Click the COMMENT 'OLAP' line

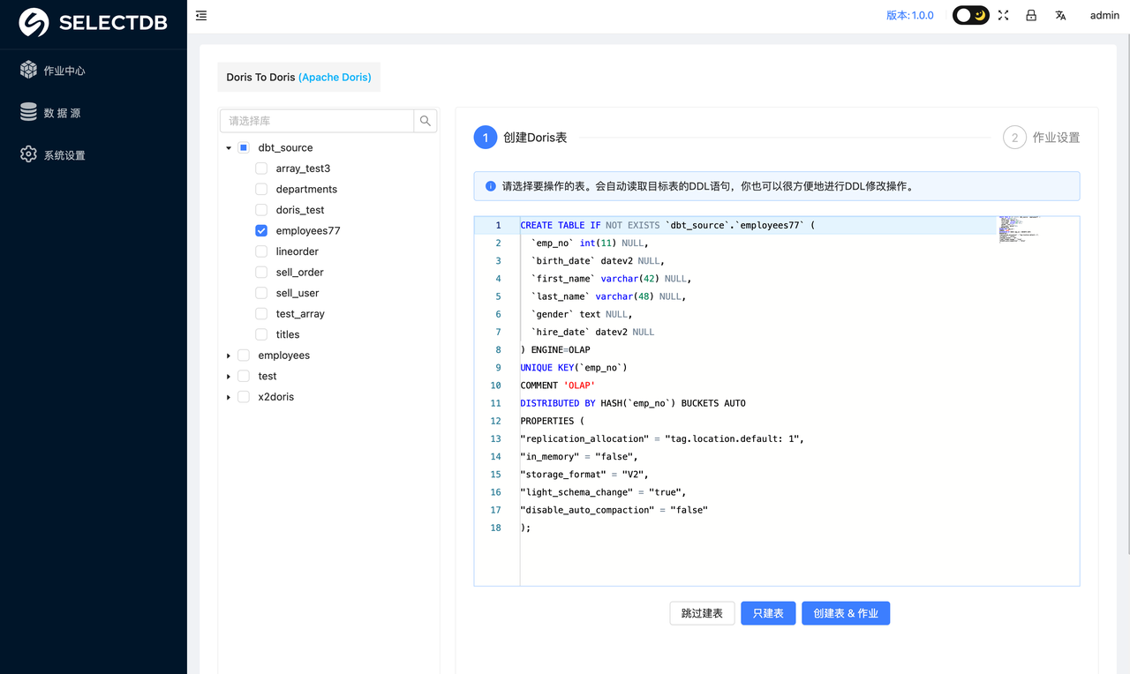click(x=558, y=386)
